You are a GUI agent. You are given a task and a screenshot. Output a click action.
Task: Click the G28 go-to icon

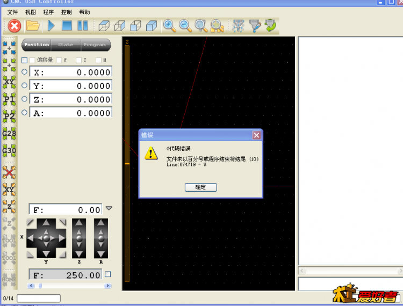(x=9, y=134)
